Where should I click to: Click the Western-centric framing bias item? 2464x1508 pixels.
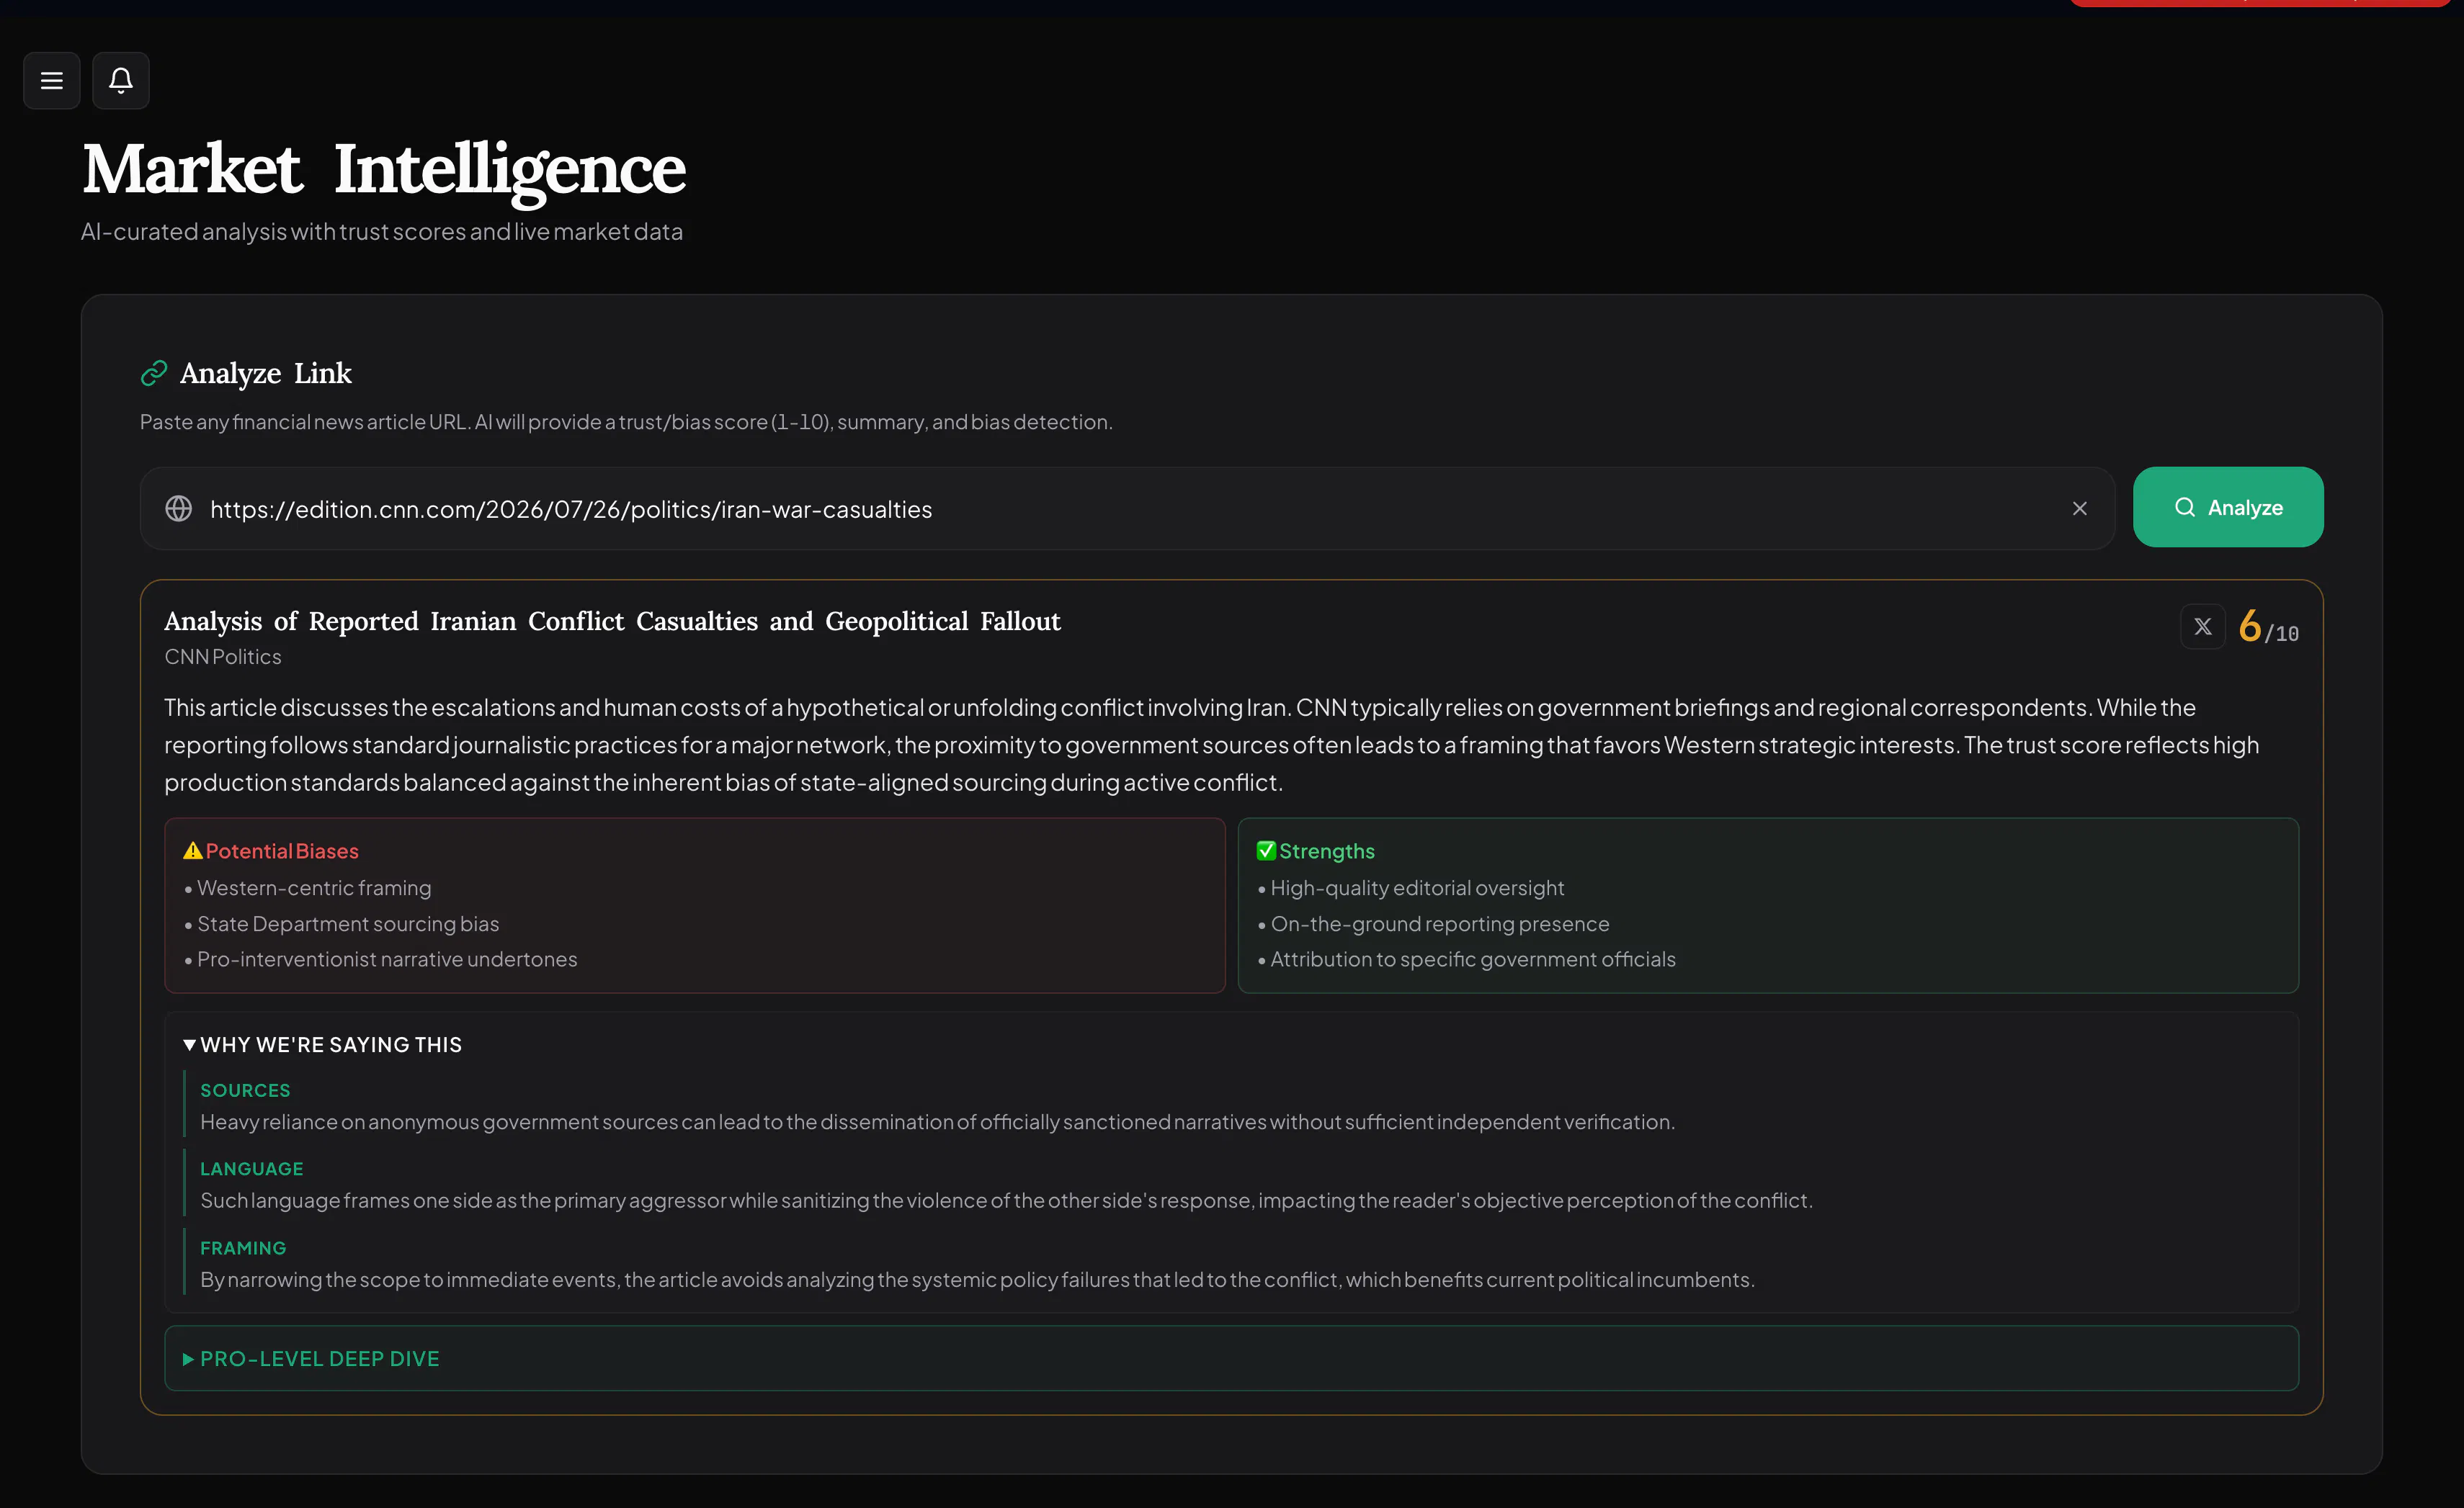coord(314,887)
